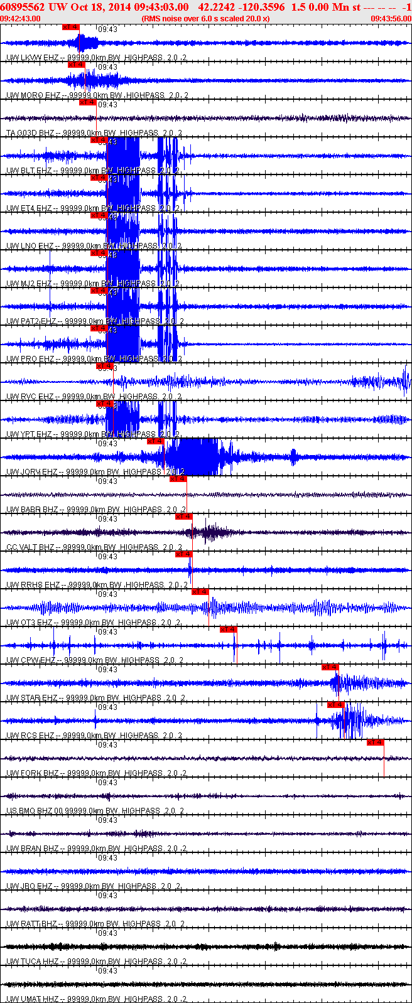Click the UW MJ2 EHZ station label
This screenshot has height=1003, width=412.
(x=29, y=284)
